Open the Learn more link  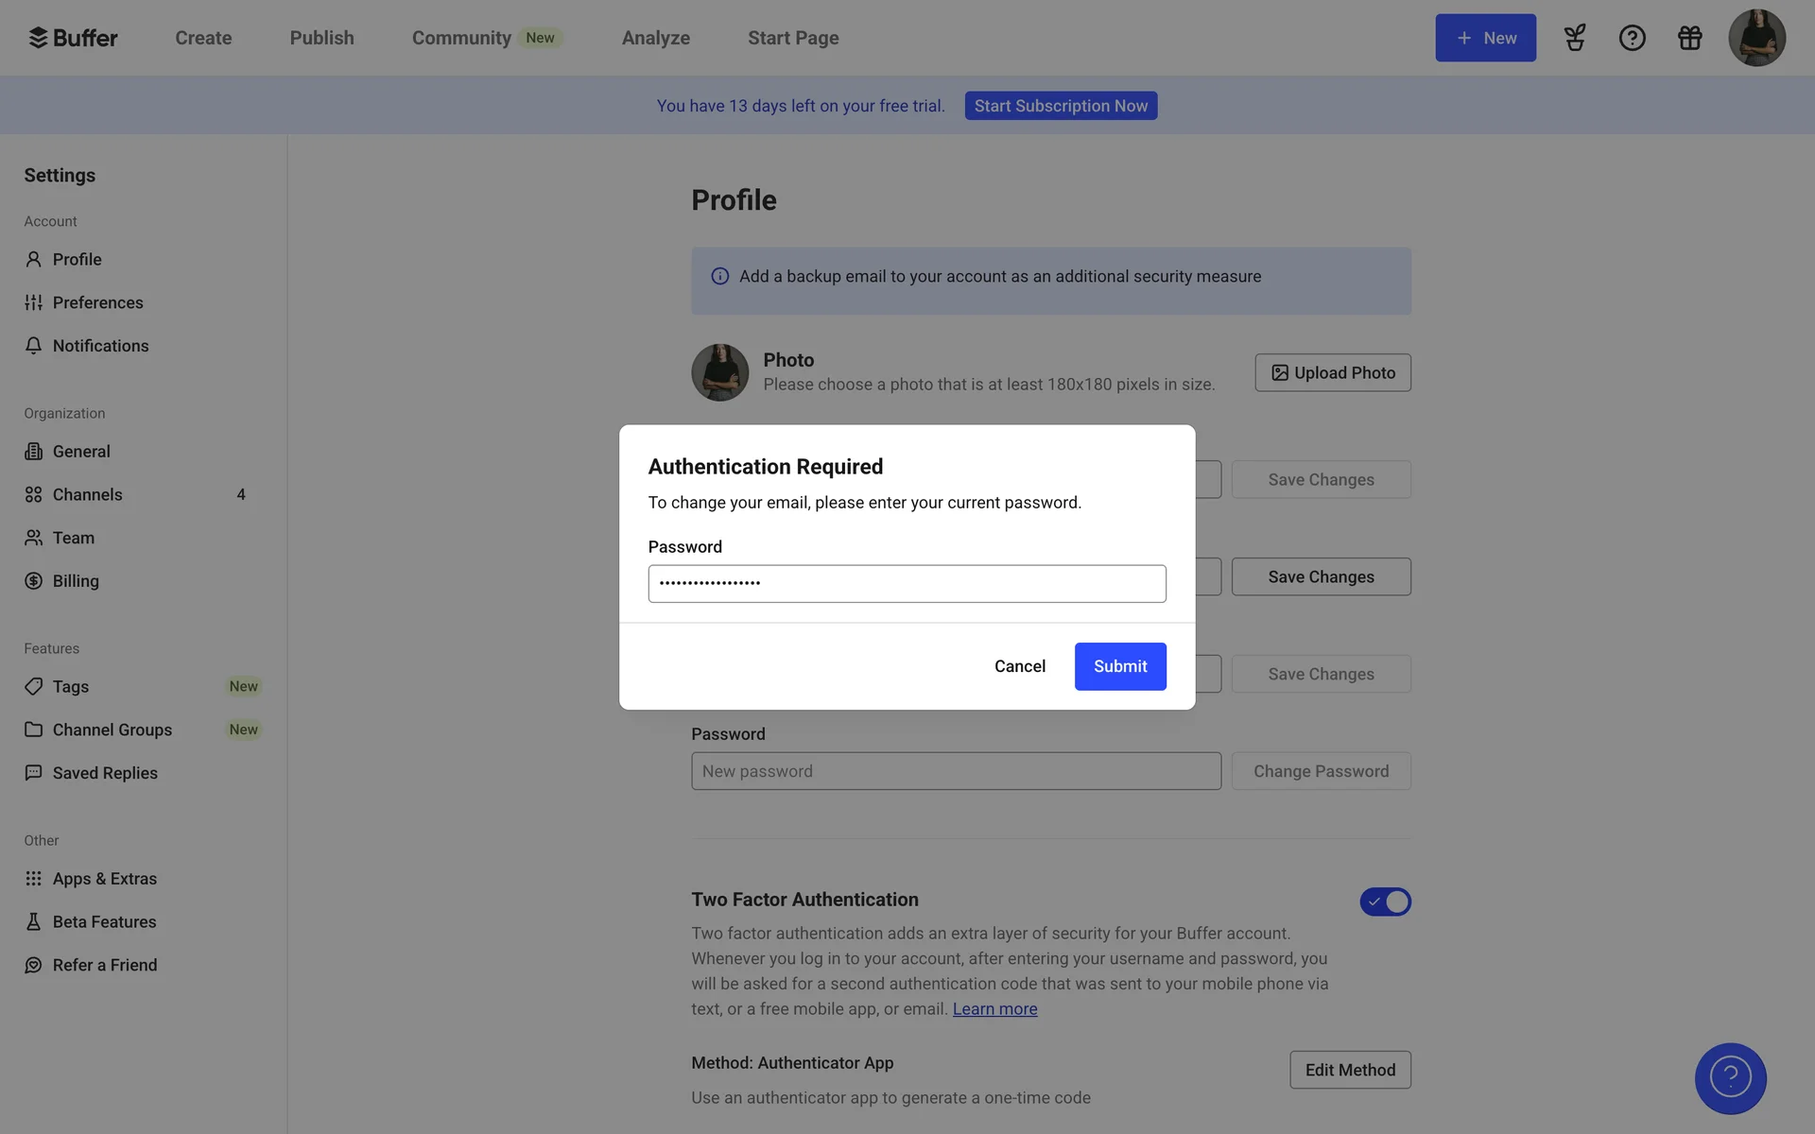pyautogui.click(x=994, y=1009)
